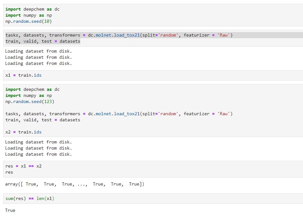Click the Loading-dataset output block under the seed(123) cell

[x=39, y=148]
